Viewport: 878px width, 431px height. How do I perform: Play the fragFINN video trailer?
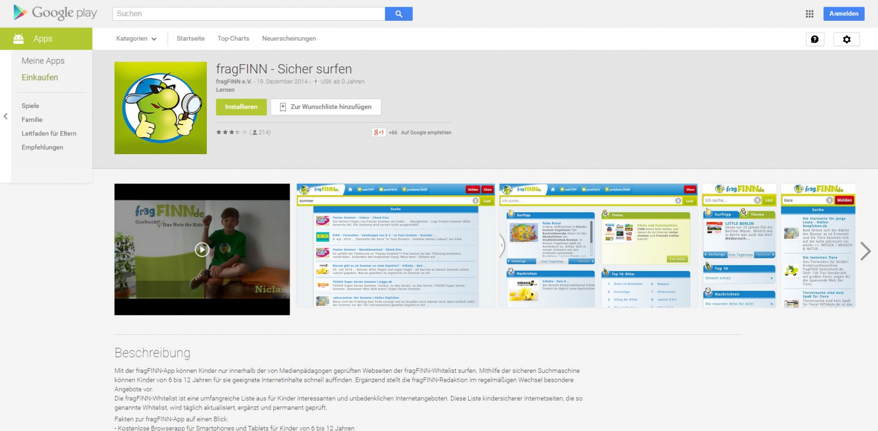(202, 249)
